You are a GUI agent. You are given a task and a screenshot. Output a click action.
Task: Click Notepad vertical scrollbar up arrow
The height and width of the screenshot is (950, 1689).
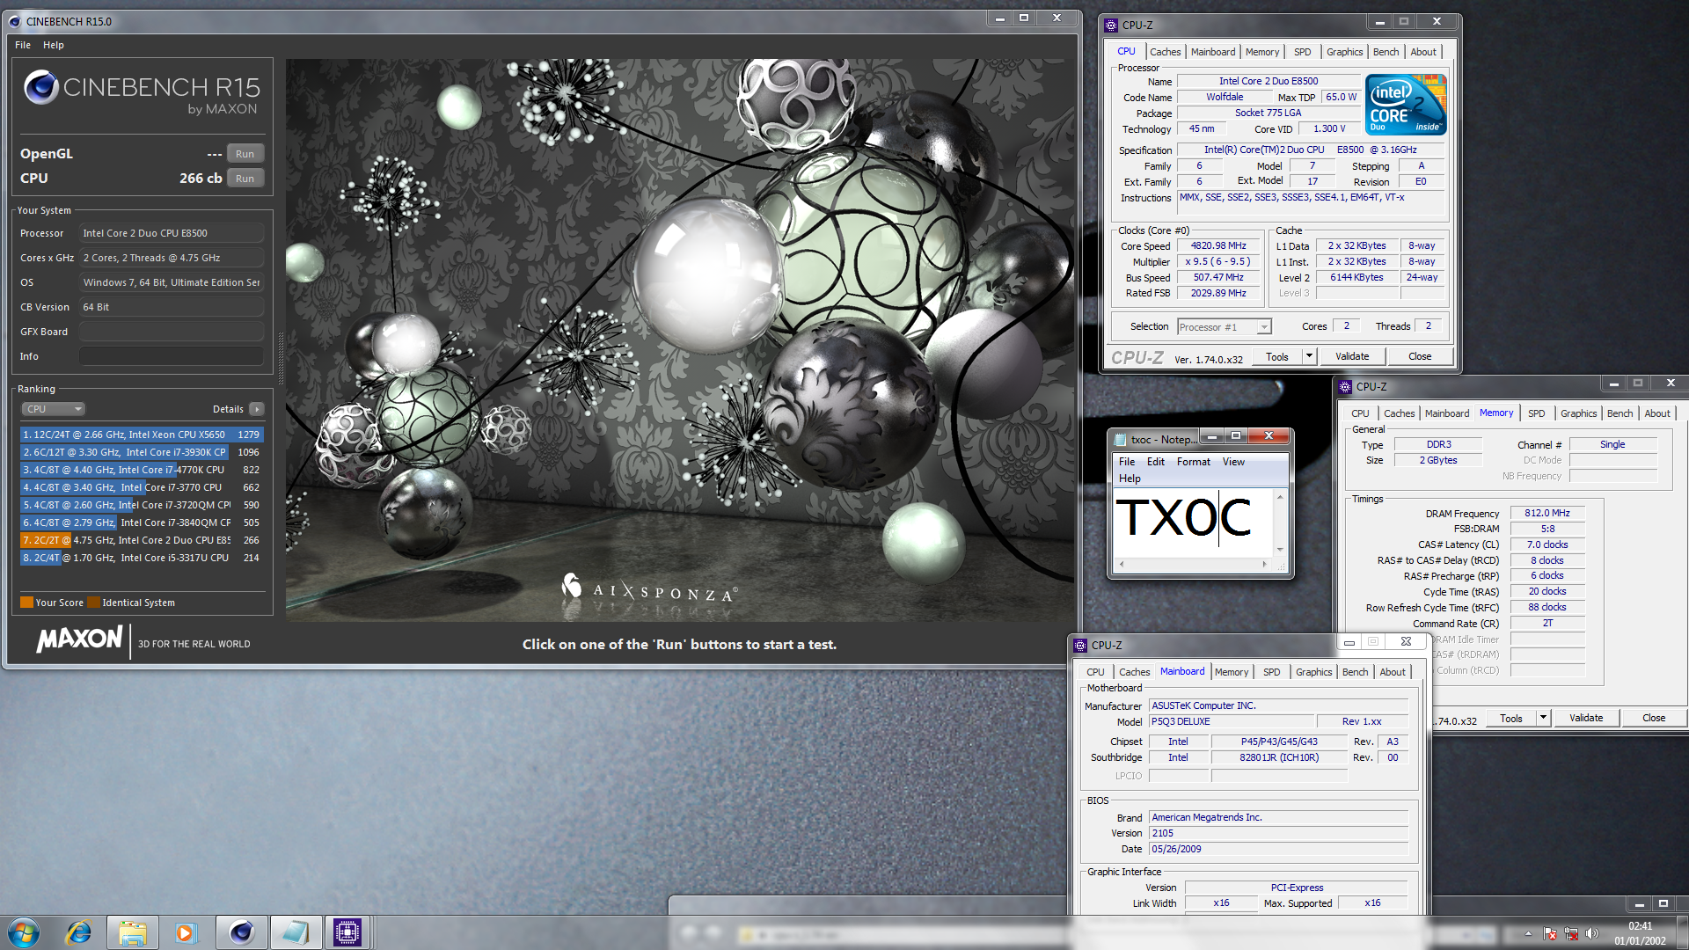[x=1280, y=498]
